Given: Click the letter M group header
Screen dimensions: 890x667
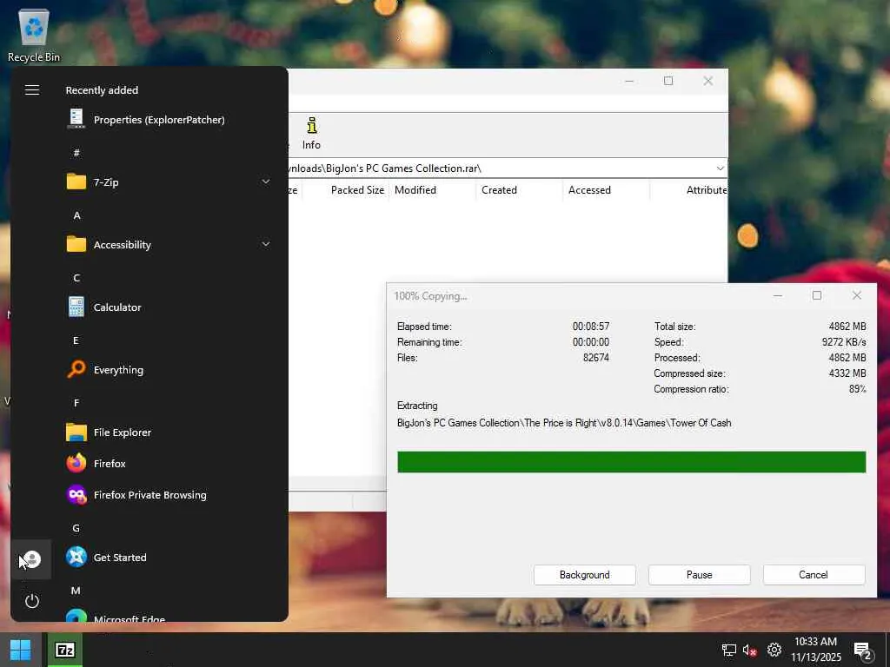Looking at the screenshot, I should pyautogui.click(x=76, y=591).
